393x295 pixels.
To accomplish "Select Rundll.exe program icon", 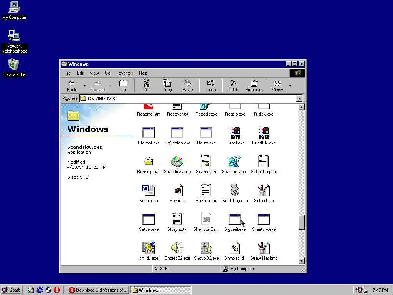I will pos(235,133).
